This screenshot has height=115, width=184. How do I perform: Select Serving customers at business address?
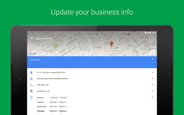[x=52, y=78]
